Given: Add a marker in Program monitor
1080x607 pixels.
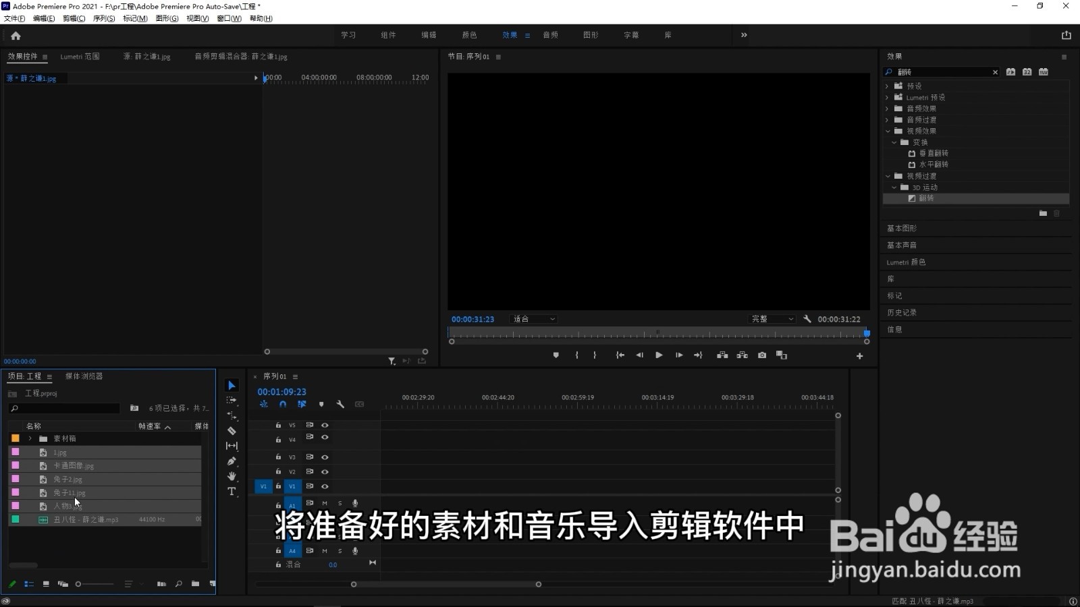Looking at the screenshot, I should click(x=556, y=355).
